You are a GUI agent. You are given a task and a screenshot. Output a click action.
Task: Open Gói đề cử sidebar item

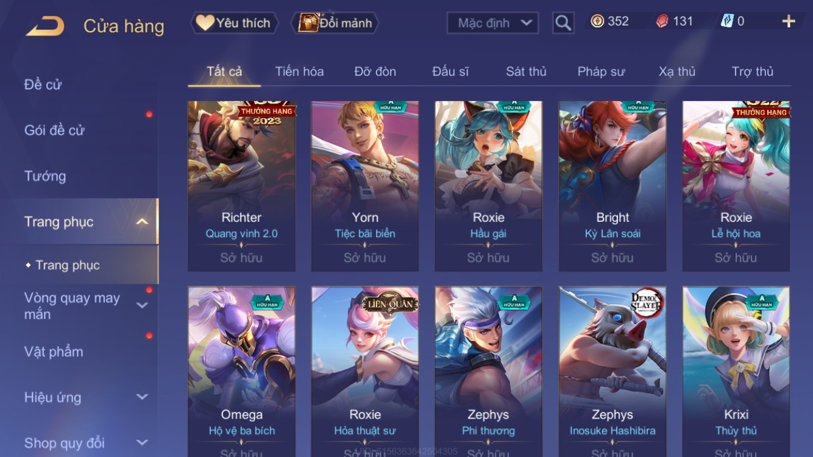click(x=54, y=130)
